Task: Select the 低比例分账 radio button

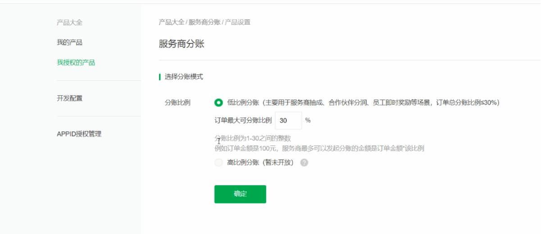Action: (218, 102)
